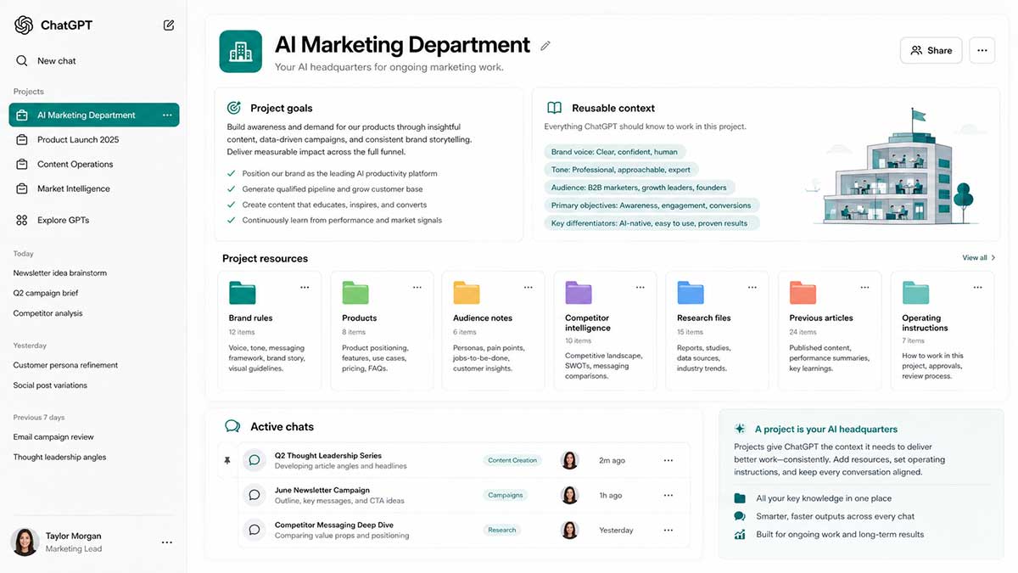Click the Key differentiators chip

coord(650,223)
